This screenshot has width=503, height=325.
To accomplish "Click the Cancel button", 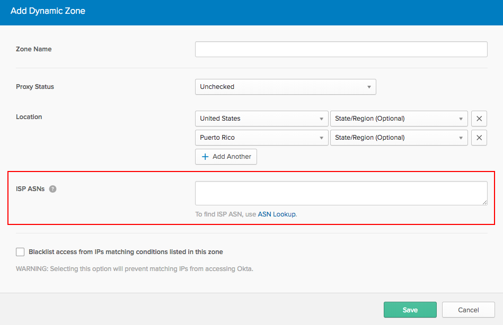I will [469, 310].
